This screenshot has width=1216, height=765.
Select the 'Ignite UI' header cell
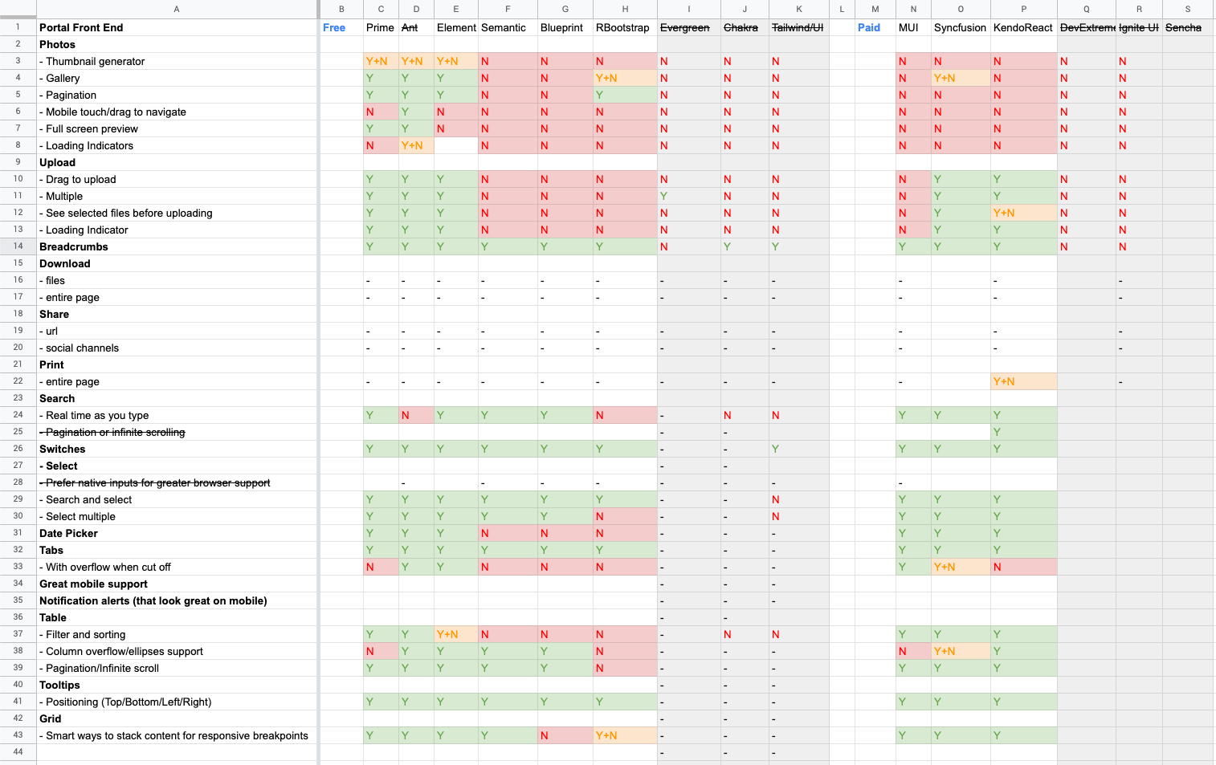(1139, 27)
